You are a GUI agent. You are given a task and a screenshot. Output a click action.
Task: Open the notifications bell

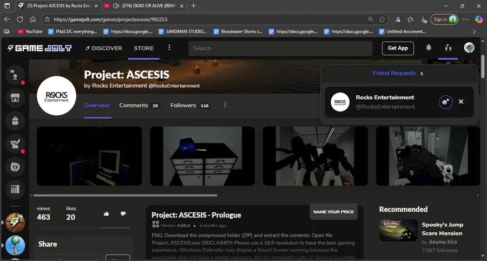[429, 48]
